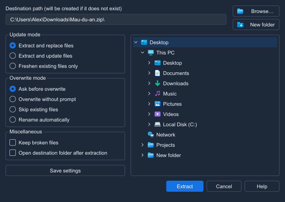Image resolution: width=285 pixels, height=202 pixels.
Task: Click the Projects folder icon
Action: coord(151,145)
